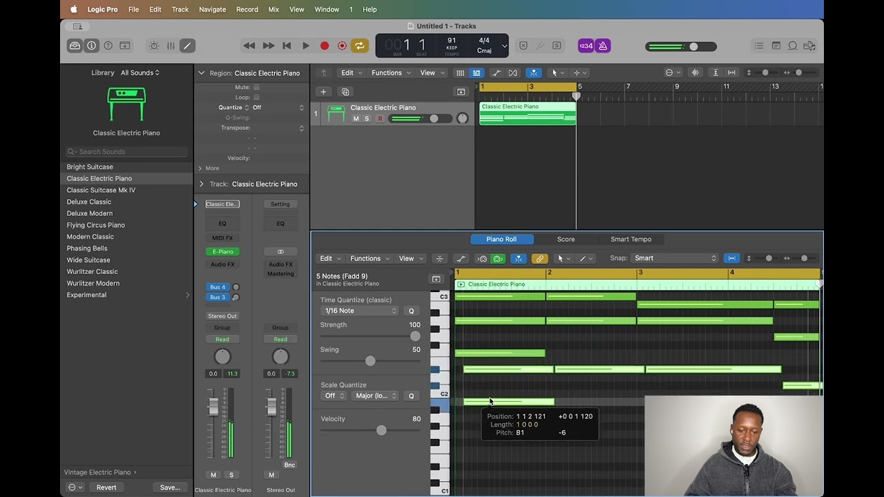Open the LCD display mode dropdown arrow
This screenshot has height=497, width=884.
click(504, 46)
